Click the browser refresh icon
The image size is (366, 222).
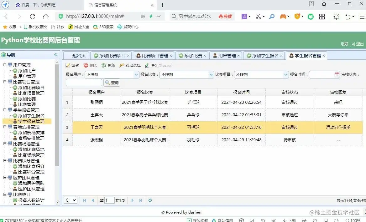[33, 17]
